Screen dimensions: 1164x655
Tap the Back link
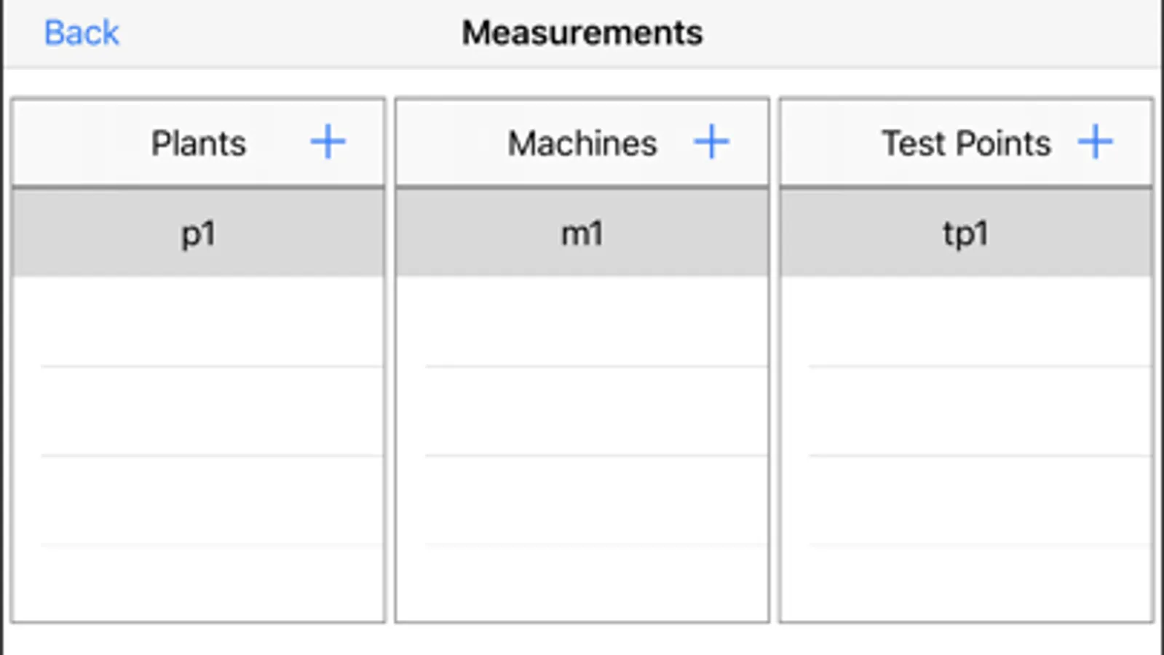coord(81,33)
